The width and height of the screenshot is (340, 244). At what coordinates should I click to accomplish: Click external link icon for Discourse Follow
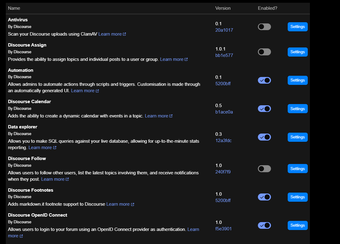[x=67, y=179]
